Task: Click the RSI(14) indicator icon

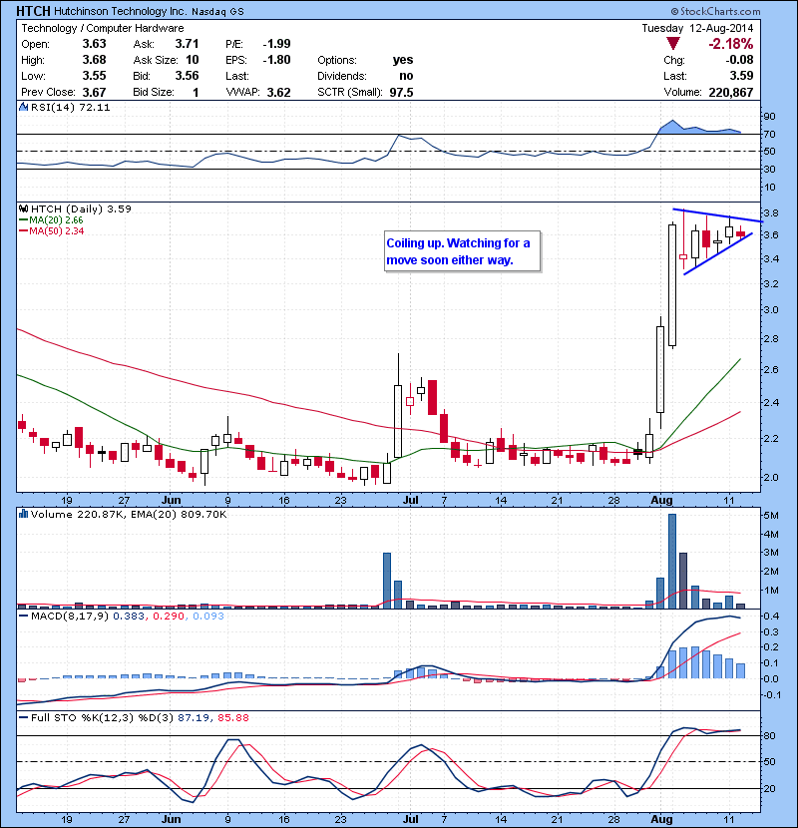Action: (23, 107)
